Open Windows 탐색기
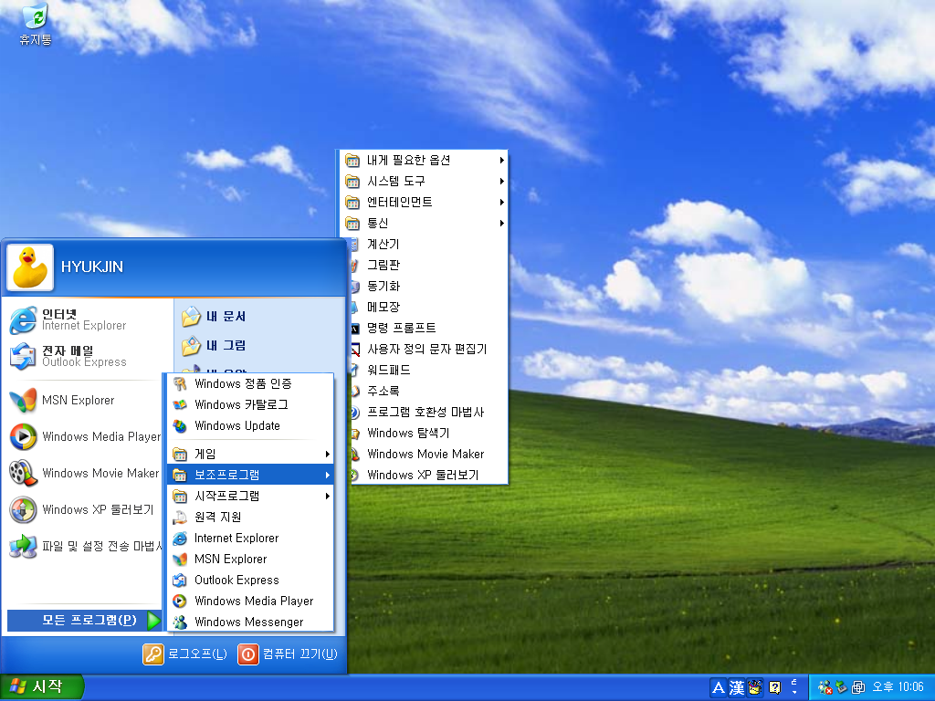The image size is (935, 701). pyautogui.click(x=428, y=433)
